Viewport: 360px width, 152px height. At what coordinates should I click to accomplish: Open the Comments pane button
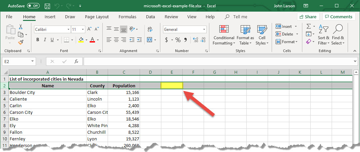pyautogui.click(x=339, y=17)
